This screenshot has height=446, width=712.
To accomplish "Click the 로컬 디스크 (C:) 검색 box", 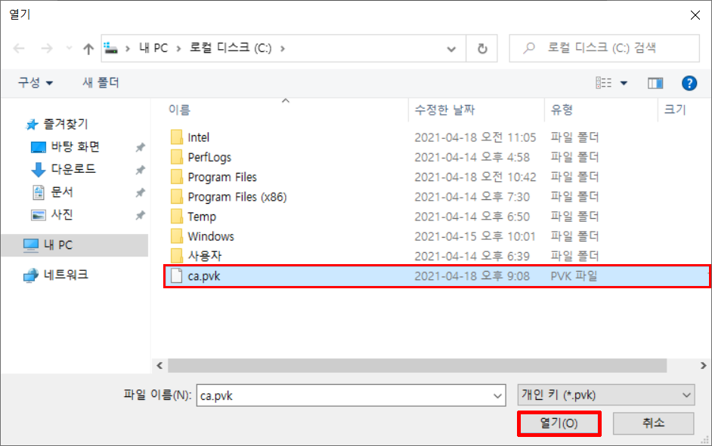I will point(605,48).
